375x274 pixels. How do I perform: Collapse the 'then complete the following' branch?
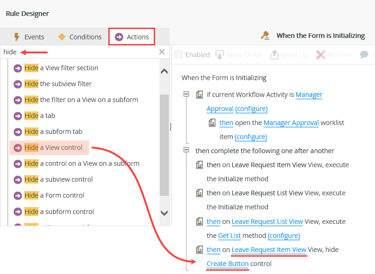coord(187,150)
